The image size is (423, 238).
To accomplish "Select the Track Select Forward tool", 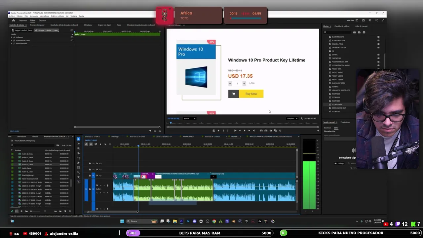I will pos(78,144).
